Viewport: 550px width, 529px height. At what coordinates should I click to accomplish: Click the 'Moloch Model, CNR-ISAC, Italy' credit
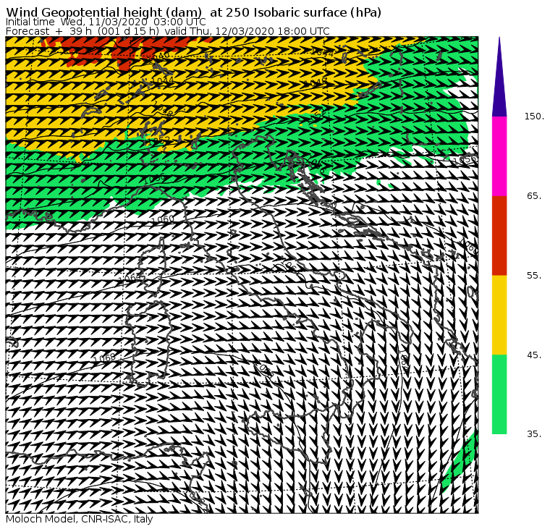80,519
